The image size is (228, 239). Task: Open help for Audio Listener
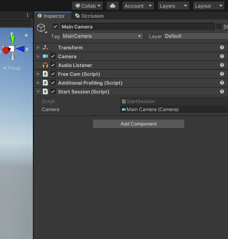coord(222,65)
